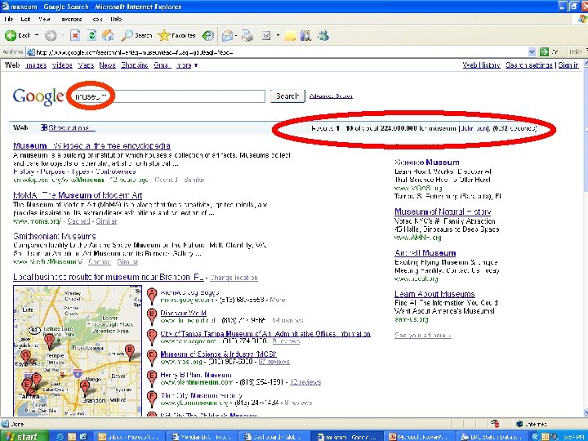
Task: Click the red Stop loading icon
Action: pyautogui.click(x=75, y=36)
